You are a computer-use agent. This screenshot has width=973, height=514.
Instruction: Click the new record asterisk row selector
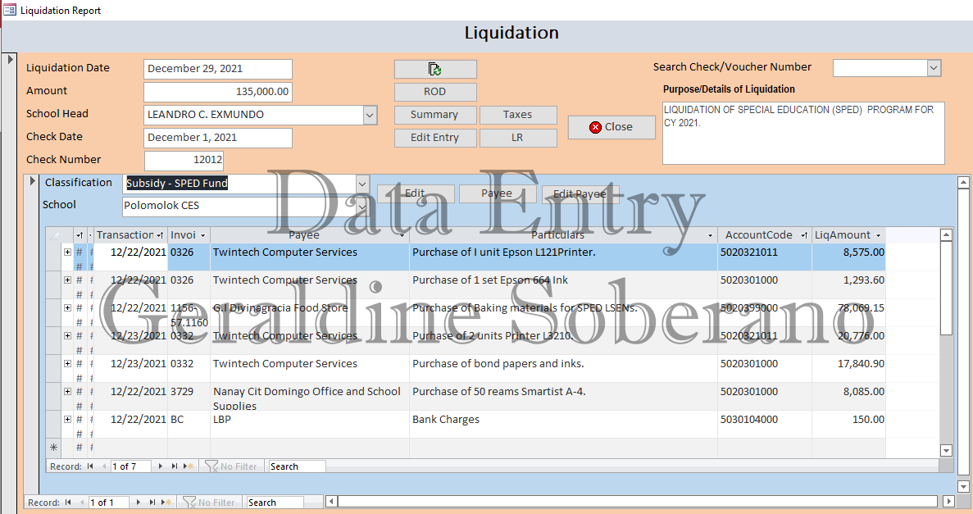(x=54, y=447)
